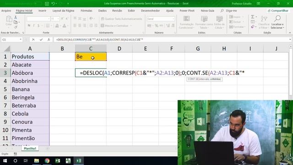Open the font name dropdown
293x165 pixels.
point(49,19)
